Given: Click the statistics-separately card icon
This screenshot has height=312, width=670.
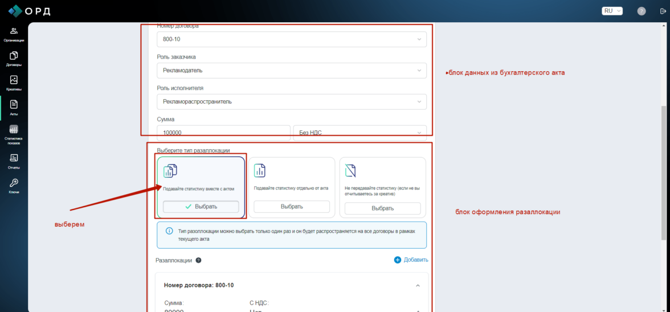Looking at the screenshot, I should click(260, 171).
